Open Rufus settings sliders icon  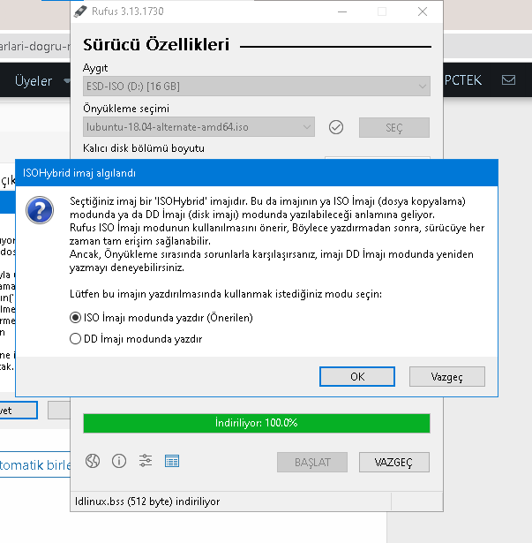[146, 461]
